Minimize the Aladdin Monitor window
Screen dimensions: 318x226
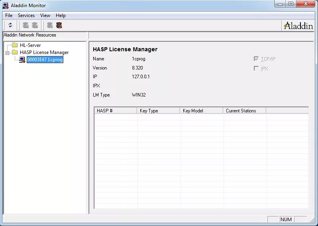(280, 4)
